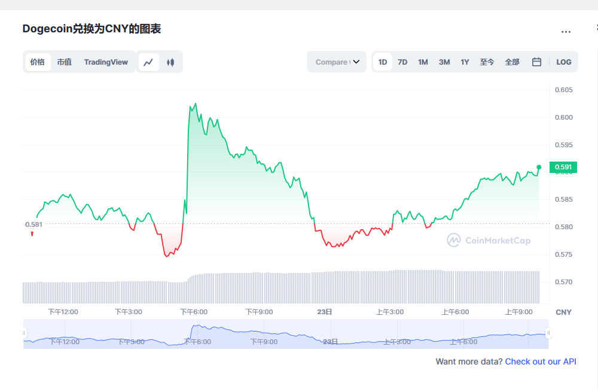Expand the Compare dropdown

pyautogui.click(x=337, y=62)
